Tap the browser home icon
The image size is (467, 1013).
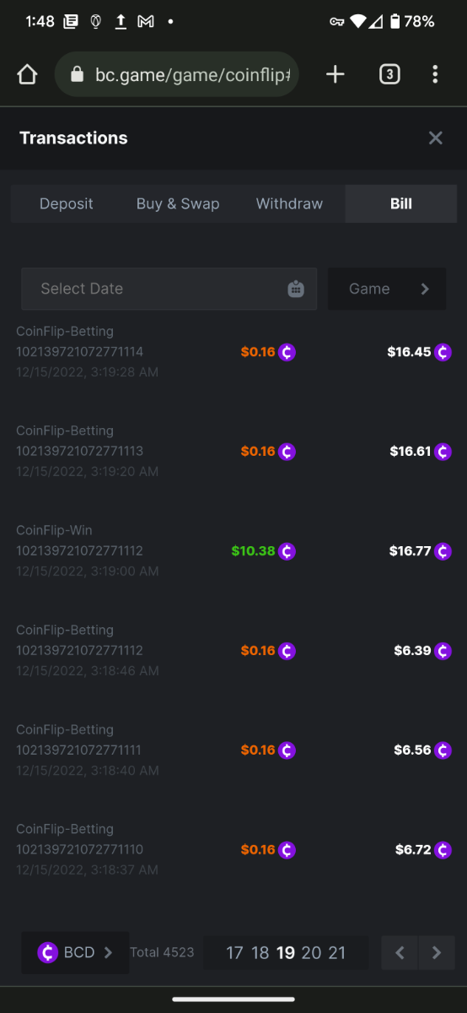[x=27, y=74]
